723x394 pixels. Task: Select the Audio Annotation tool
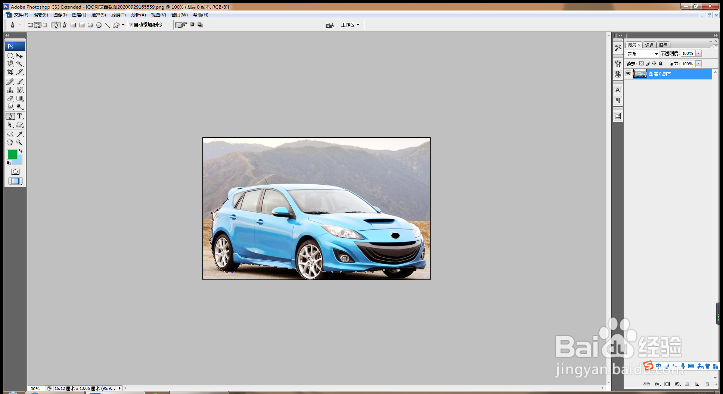10,134
